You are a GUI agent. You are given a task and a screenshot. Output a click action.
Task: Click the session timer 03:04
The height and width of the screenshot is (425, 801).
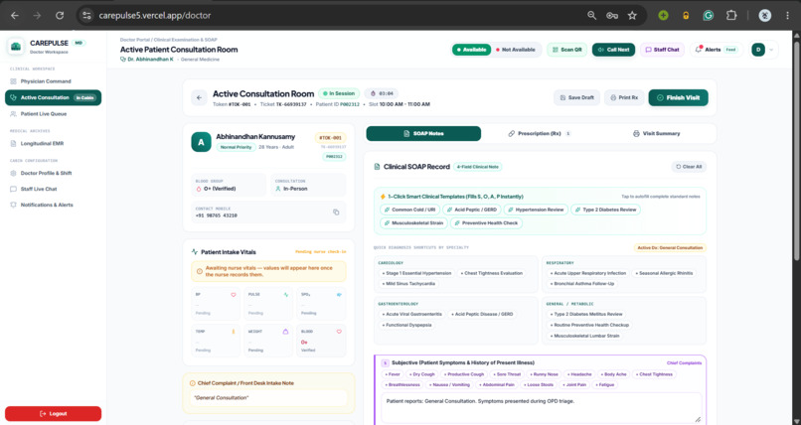click(381, 94)
